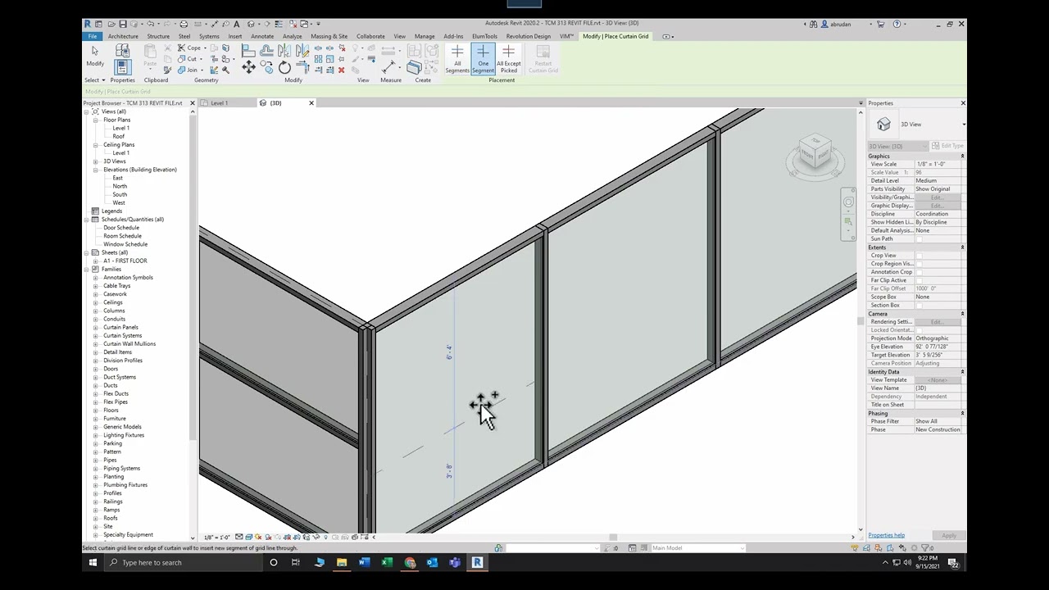Click Edit button for Visibility/Graphics Overrides
The image size is (1049, 590).
[936, 197]
